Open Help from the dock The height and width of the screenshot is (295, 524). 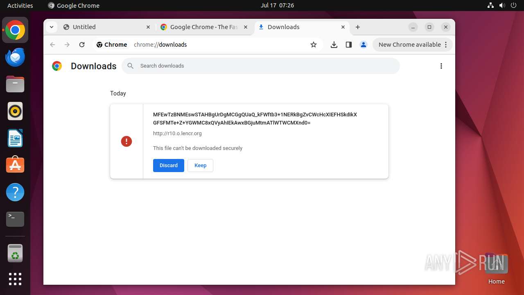tap(15, 192)
